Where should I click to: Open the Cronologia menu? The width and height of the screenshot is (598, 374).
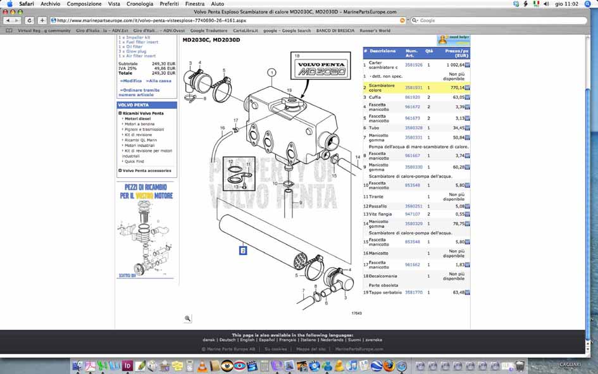tap(140, 4)
